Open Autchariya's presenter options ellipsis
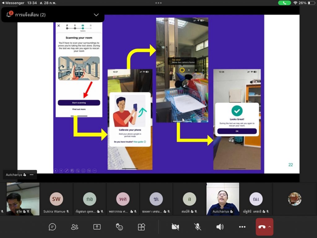This screenshot has width=317, height=238. (x=32, y=175)
